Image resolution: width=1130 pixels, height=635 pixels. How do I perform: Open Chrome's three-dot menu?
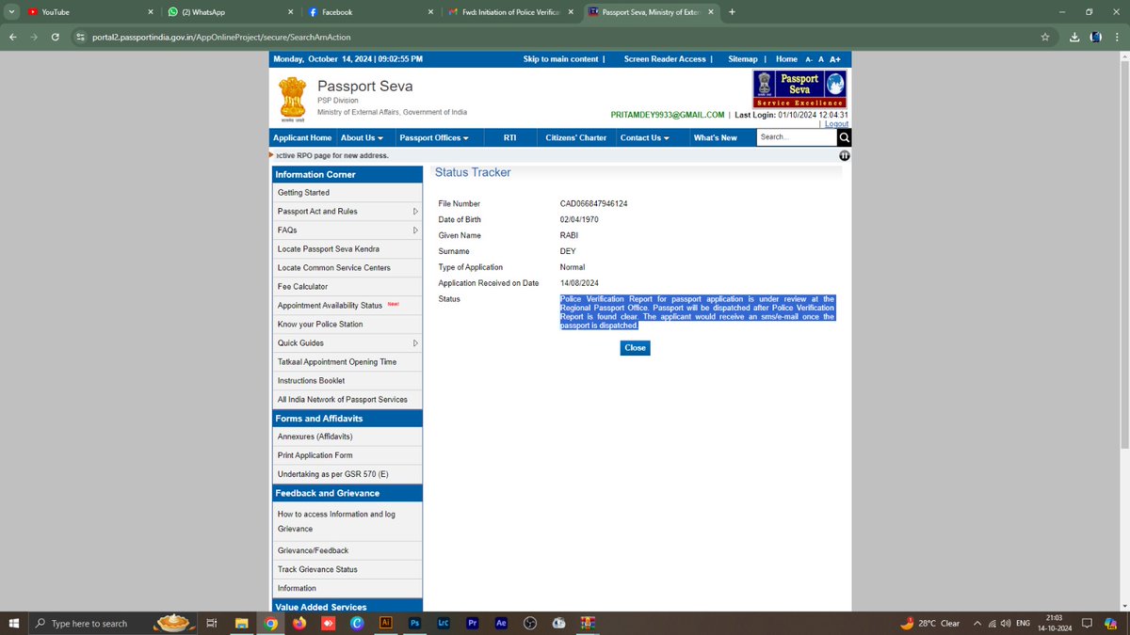[x=1117, y=37]
